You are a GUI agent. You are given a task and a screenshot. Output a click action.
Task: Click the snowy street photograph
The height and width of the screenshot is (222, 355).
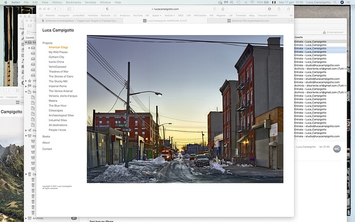185,109
